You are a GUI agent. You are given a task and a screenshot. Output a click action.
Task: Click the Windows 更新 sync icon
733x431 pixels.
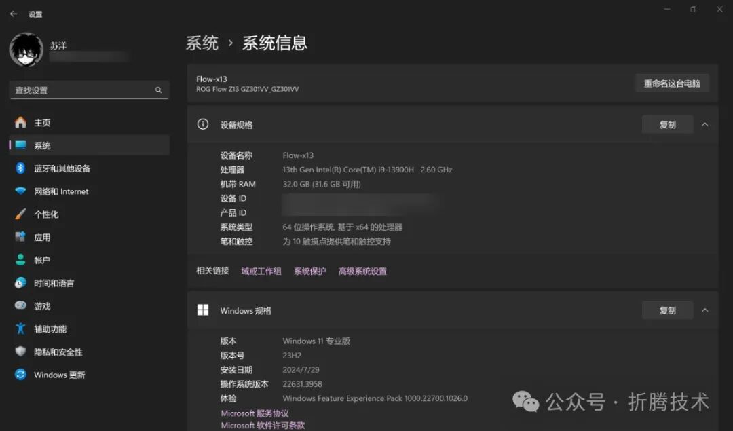(20, 375)
